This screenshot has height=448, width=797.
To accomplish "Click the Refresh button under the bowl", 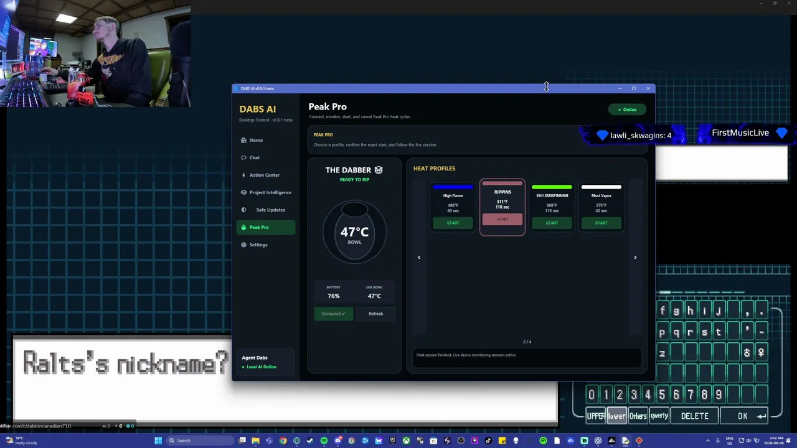I will [x=375, y=314].
